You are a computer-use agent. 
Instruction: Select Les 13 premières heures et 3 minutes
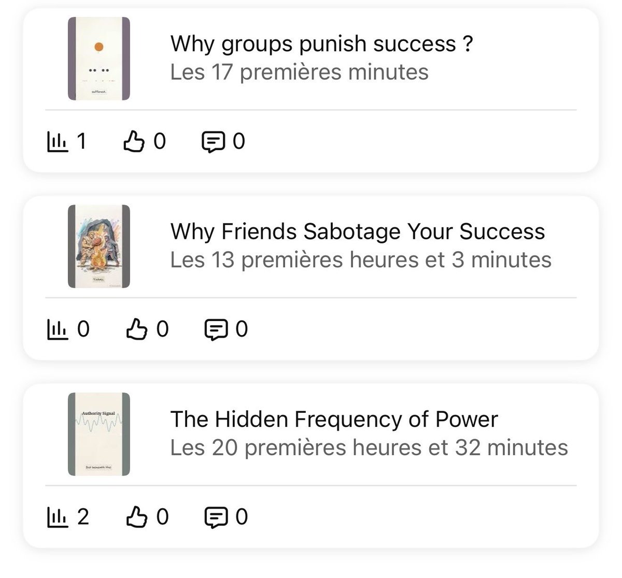(361, 259)
